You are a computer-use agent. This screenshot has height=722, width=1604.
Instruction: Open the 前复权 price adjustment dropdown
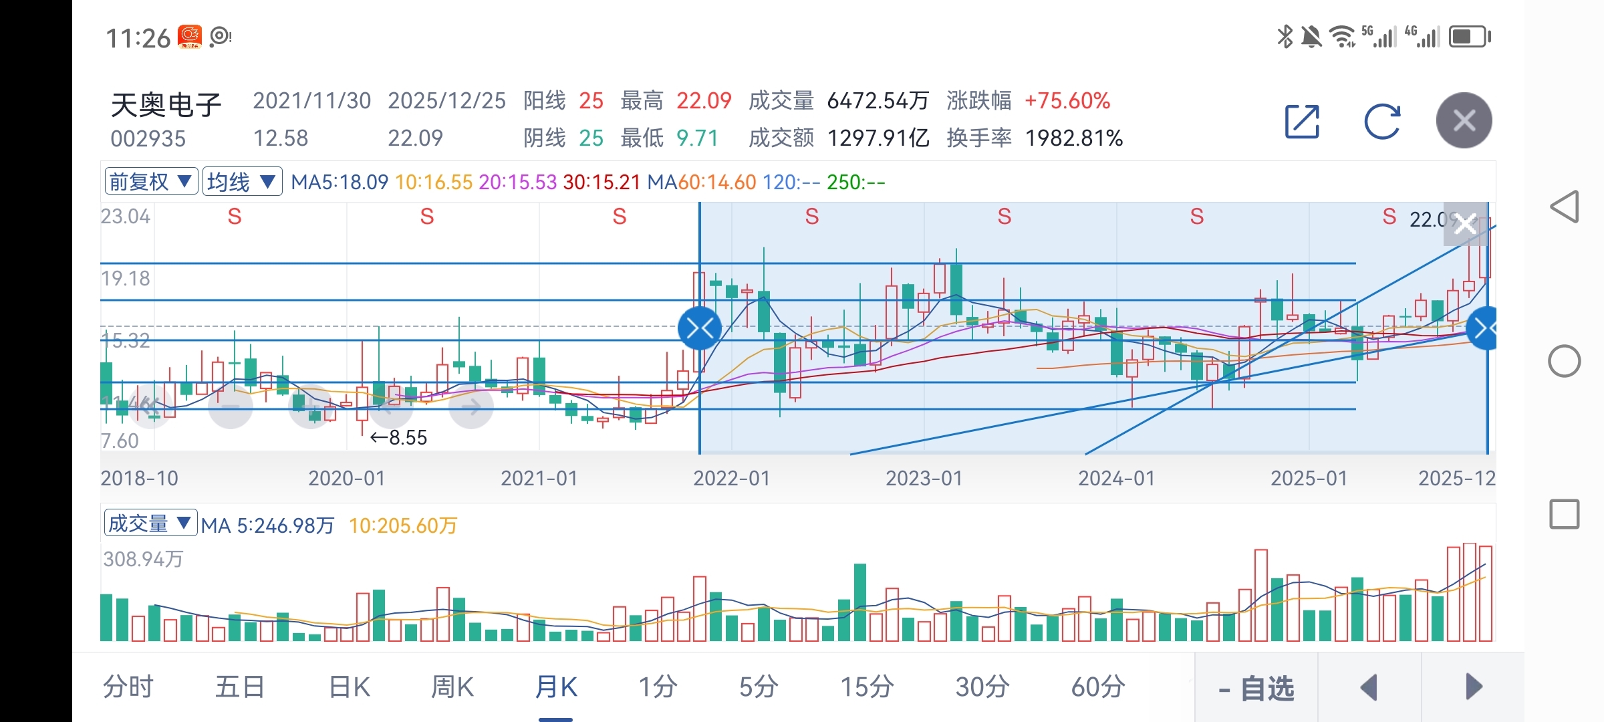[x=151, y=181]
